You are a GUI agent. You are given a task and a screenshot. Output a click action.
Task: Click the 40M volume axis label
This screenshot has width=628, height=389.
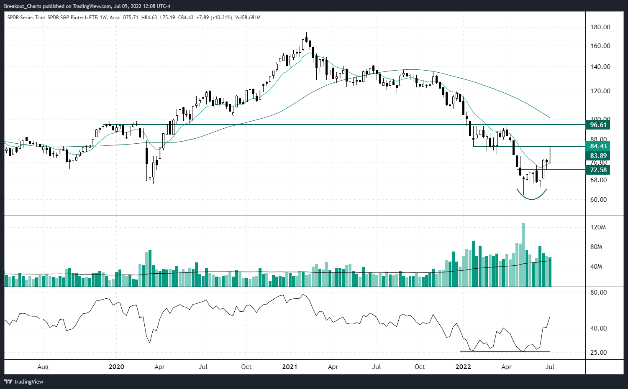(x=596, y=267)
